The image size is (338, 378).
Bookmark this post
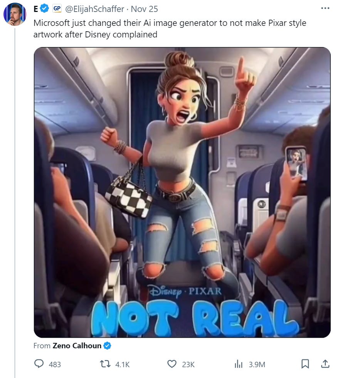pyautogui.click(x=305, y=364)
